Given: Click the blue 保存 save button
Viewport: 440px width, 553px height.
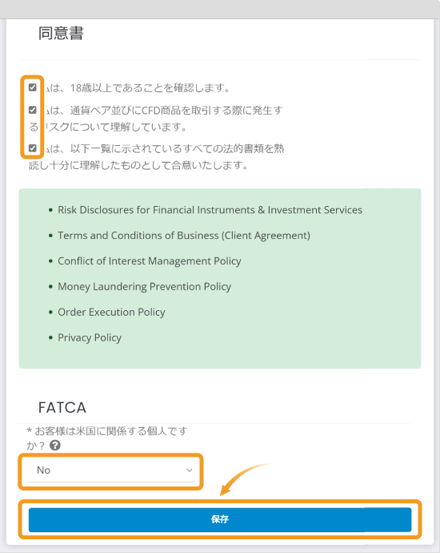Looking at the screenshot, I should click(220, 519).
